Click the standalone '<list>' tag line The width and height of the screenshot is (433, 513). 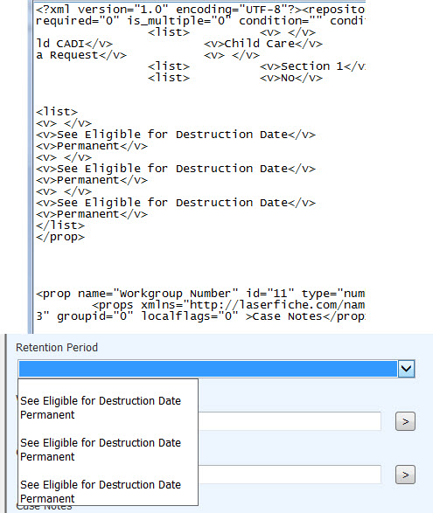pos(57,112)
